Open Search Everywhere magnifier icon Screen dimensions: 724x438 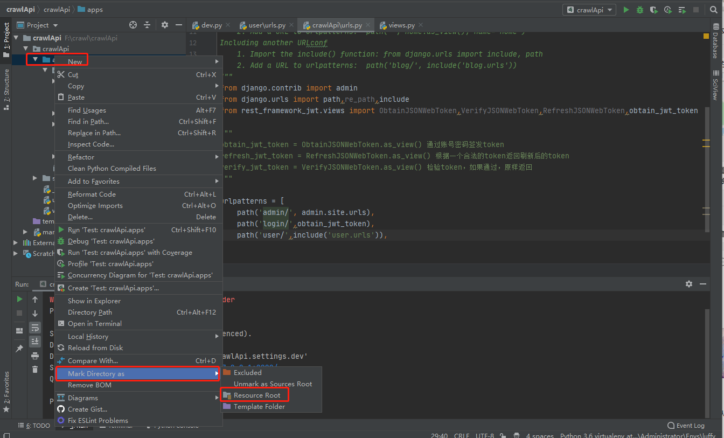tap(713, 10)
